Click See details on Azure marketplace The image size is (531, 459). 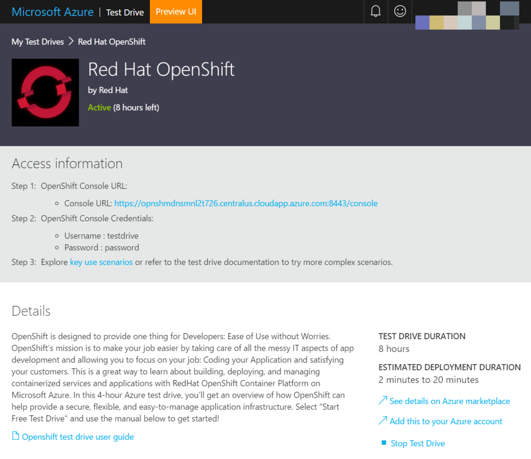click(x=450, y=401)
